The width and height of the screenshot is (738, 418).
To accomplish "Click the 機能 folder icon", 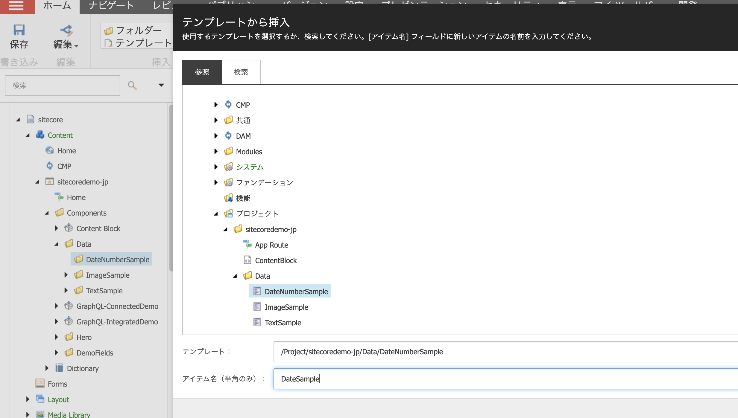I will coord(228,198).
